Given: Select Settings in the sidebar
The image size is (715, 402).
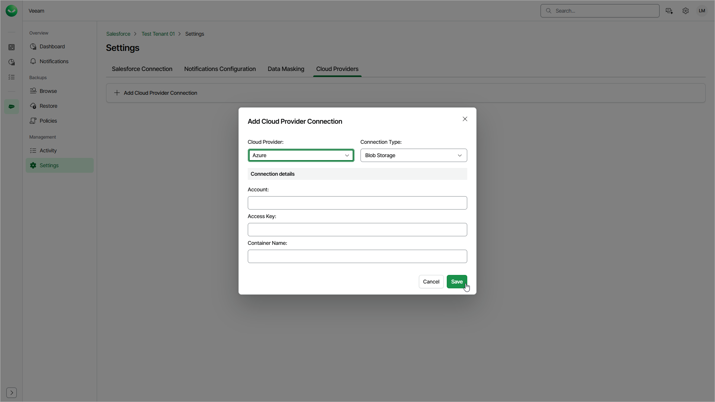Looking at the screenshot, I should coord(60,165).
